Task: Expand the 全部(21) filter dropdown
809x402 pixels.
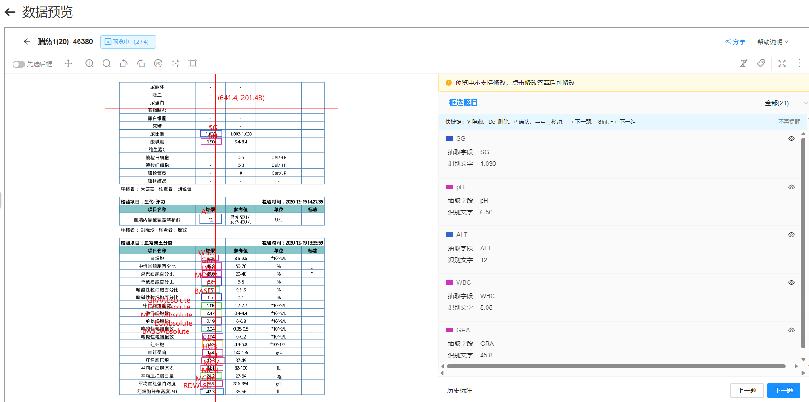Action: (x=786, y=103)
